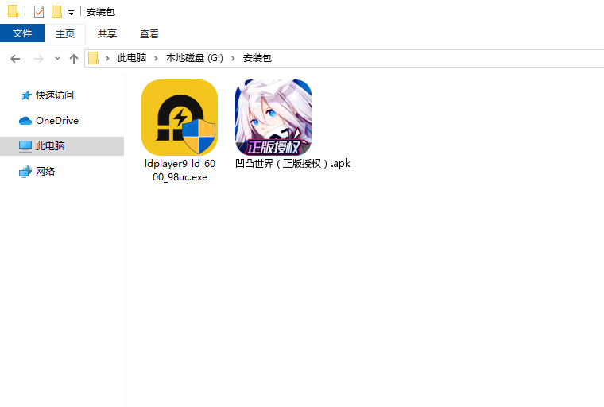This screenshot has height=407, width=604.
Task: Click the 网络 network icon
Action: (x=25, y=172)
